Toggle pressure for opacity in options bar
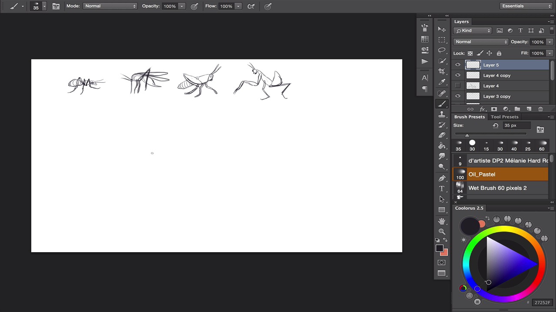 pyautogui.click(x=195, y=6)
